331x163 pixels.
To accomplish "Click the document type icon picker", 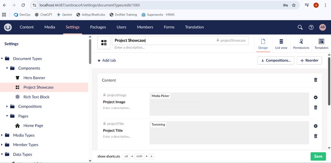I will (104, 43).
